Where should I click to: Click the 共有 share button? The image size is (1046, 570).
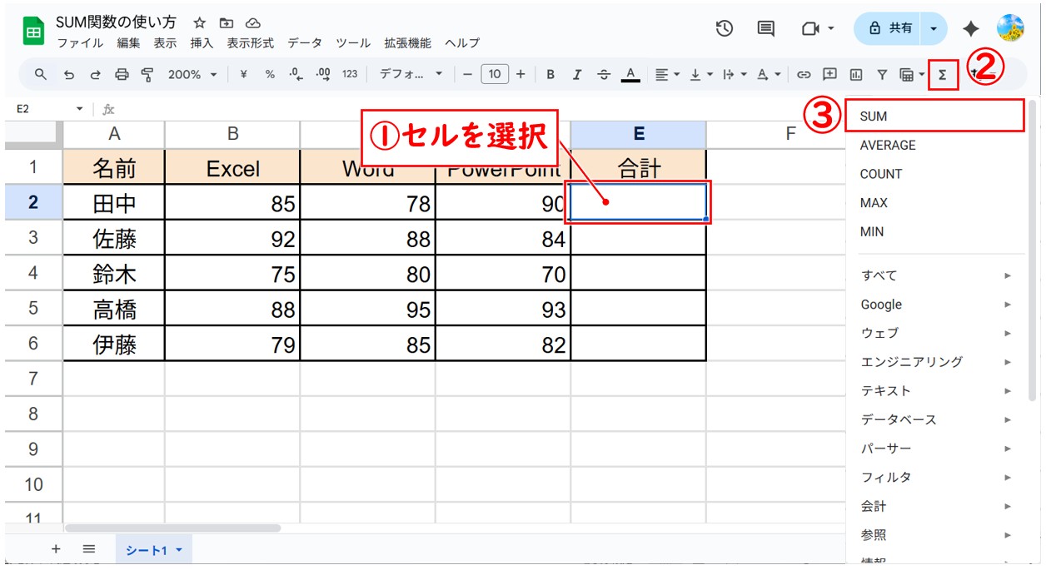(890, 28)
